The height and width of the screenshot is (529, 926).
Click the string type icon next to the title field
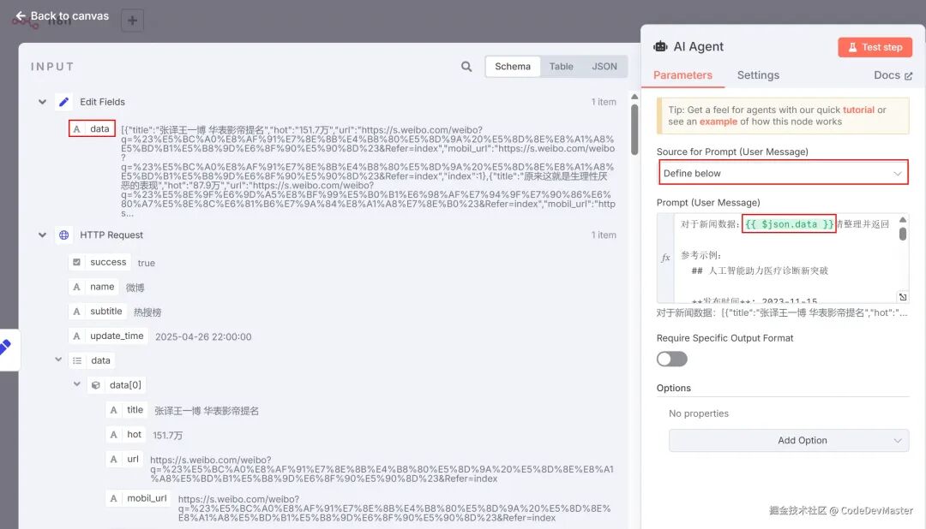pos(112,410)
